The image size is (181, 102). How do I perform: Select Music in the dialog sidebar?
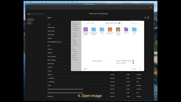(74, 41)
